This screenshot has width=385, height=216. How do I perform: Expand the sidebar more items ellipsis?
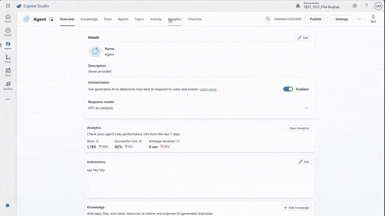8,99
